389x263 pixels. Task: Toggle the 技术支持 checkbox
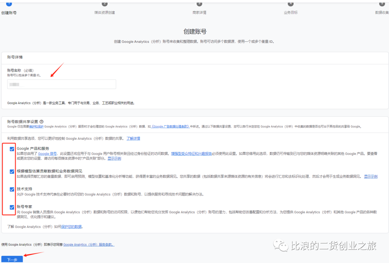pyautogui.click(x=12, y=189)
